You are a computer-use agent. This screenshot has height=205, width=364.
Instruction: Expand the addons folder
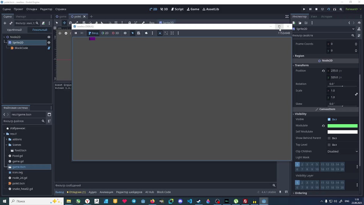pyautogui.click(x=6, y=140)
